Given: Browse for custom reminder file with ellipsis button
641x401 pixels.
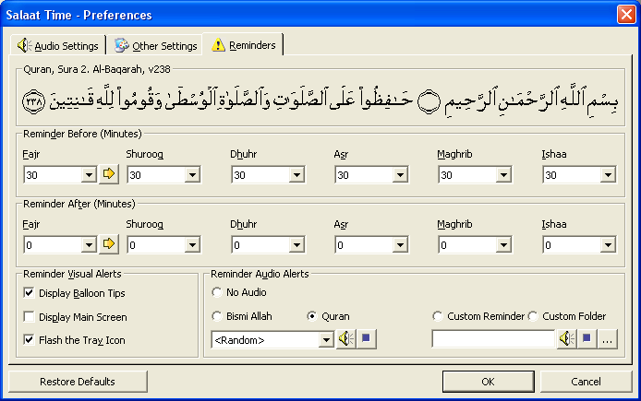Looking at the screenshot, I should (608, 339).
